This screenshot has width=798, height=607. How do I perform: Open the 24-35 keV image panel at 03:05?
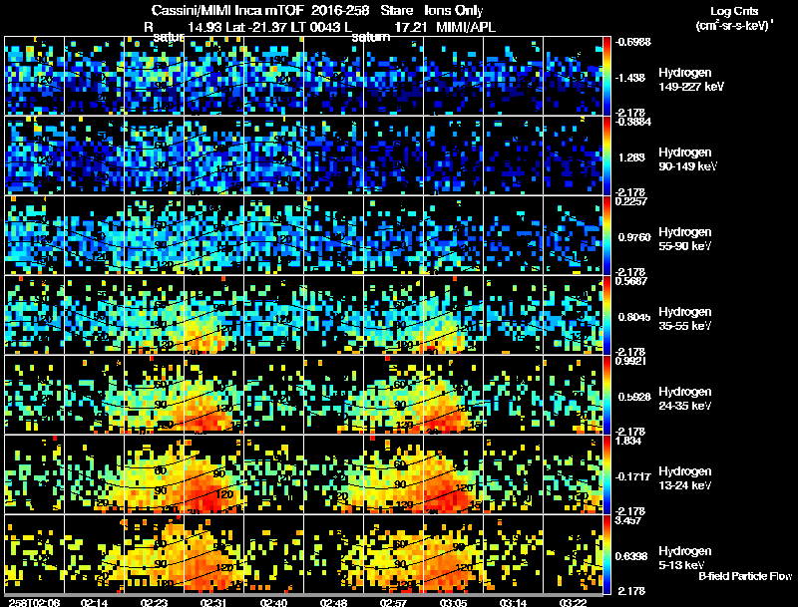tap(454, 395)
